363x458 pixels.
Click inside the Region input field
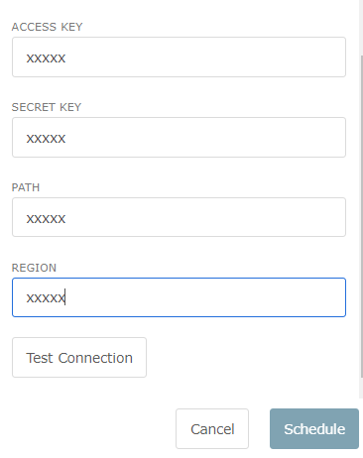coord(179,297)
